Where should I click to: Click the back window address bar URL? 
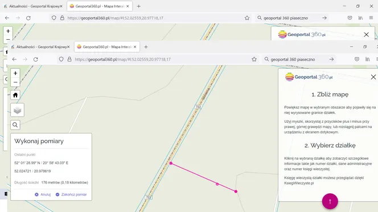pos(115,18)
